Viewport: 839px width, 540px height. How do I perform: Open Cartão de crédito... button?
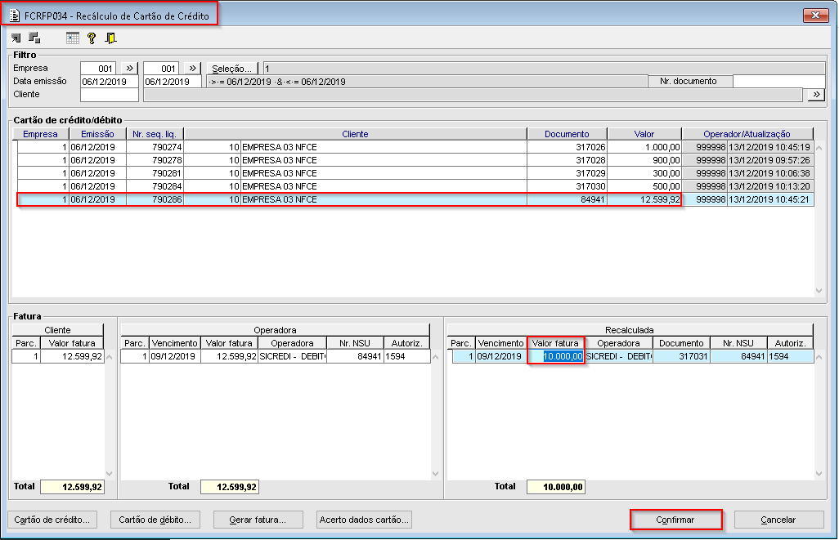pyautogui.click(x=52, y=520)
